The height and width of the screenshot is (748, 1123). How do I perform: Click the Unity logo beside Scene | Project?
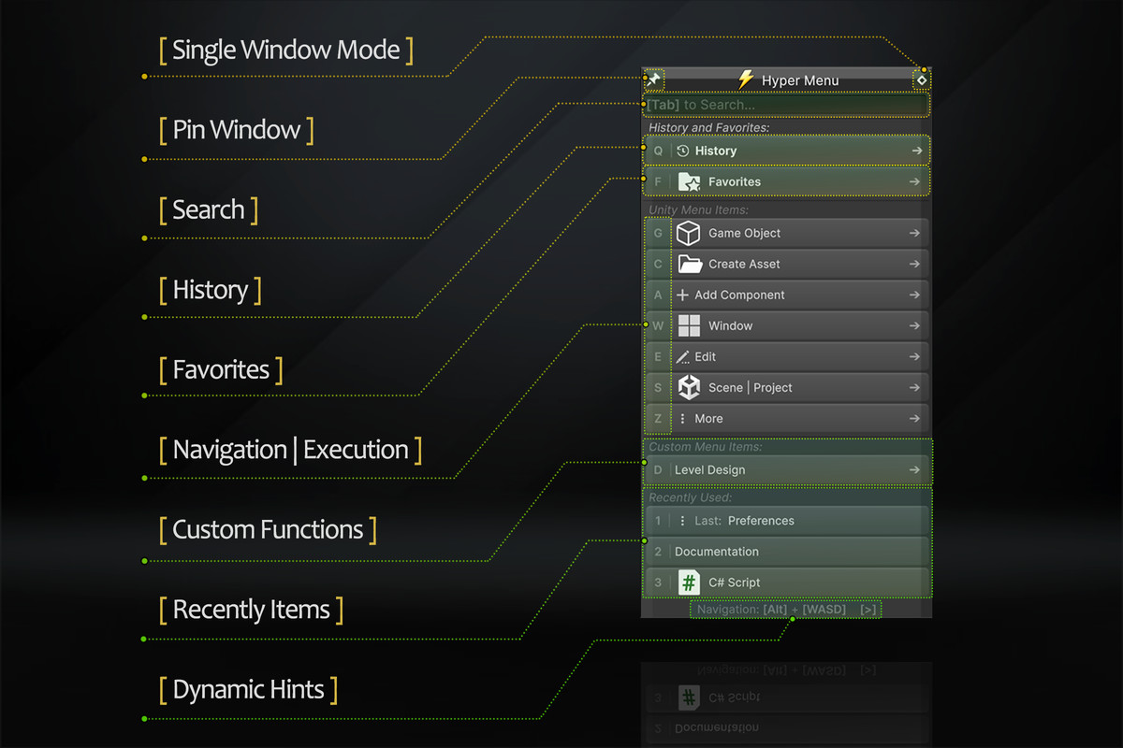click(689, 387)
